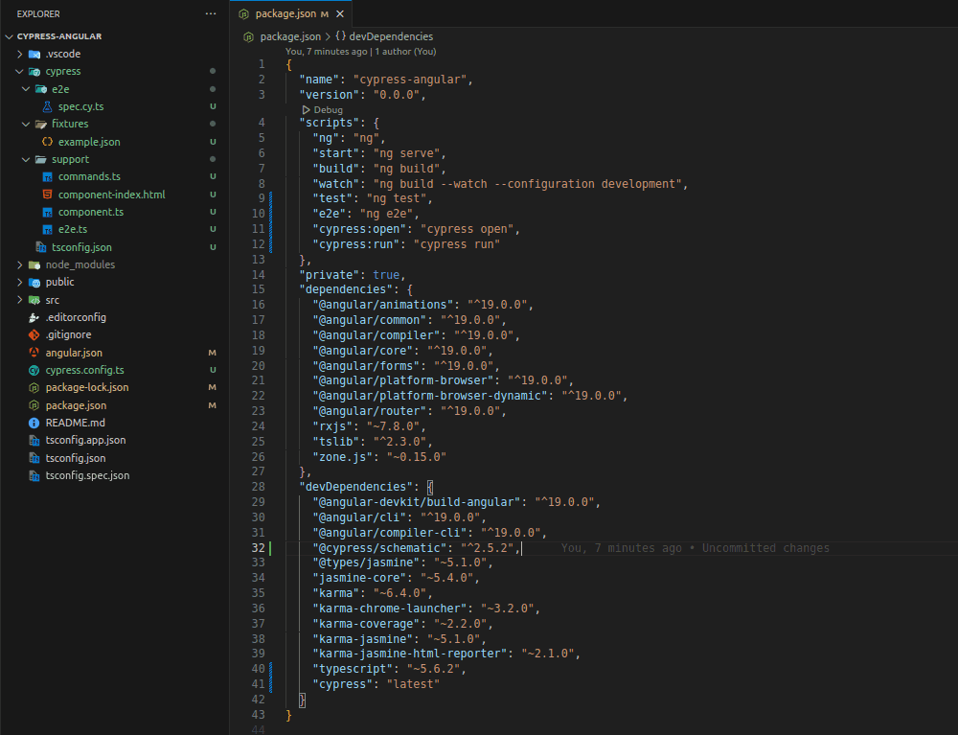This screenshot has width=958, height=735.
Task: Select the package.json editor tab
Action: click(x=291, y=13)
